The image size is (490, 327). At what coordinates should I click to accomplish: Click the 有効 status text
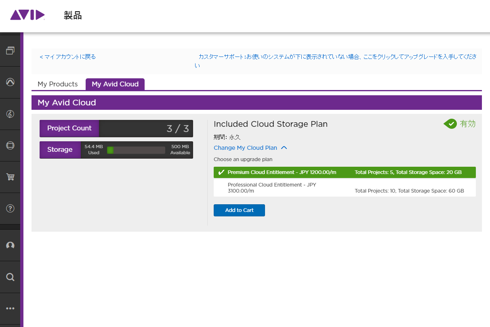(468, 124)
